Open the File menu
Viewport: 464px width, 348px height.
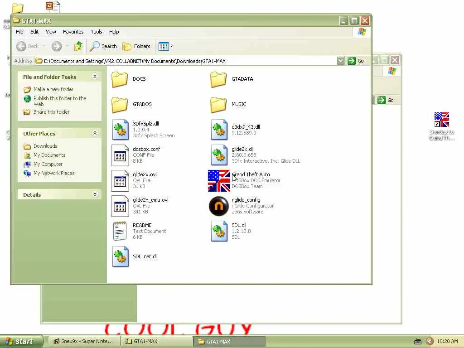(x=19, y=32)
